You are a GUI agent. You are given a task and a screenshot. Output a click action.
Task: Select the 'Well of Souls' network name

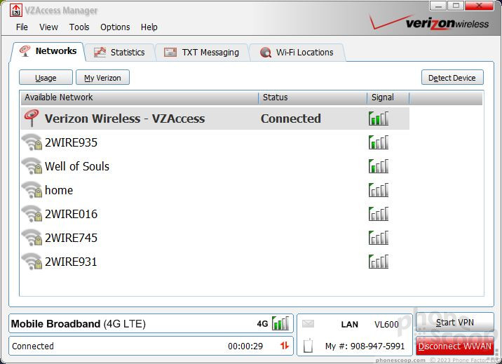click(77, 166)
